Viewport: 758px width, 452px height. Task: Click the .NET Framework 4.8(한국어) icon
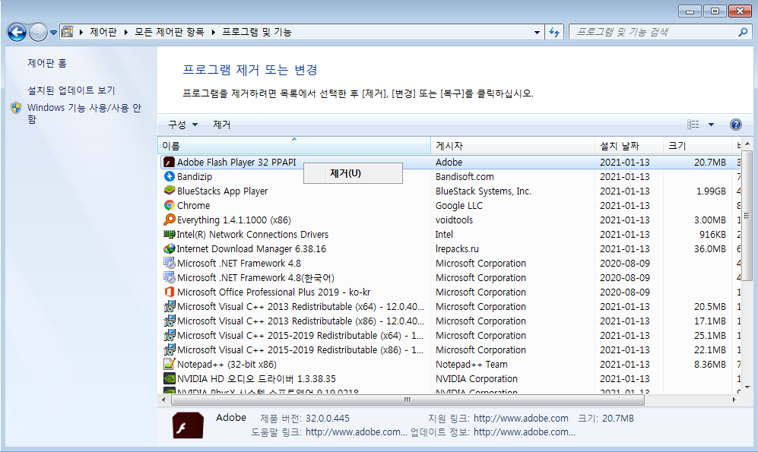click(x=170, y=278)
